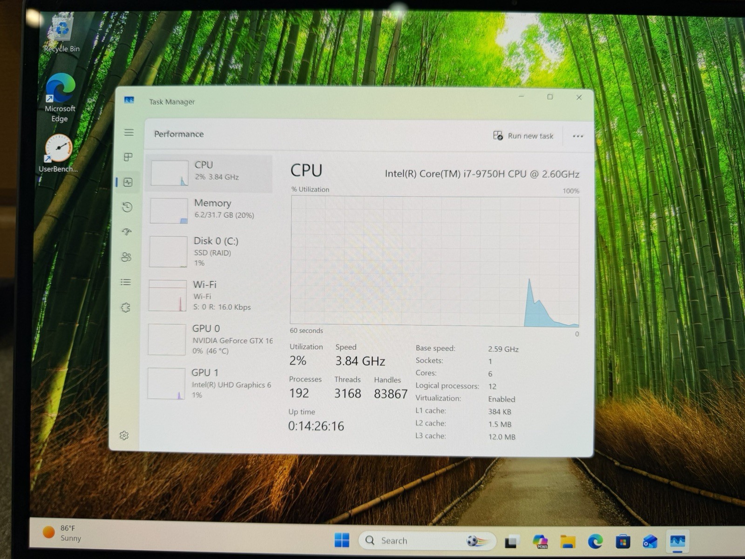Open the UserBench desktop shortcut
Image resolution: width=745 pixels, height=559 pixels.
click(58, 154)
